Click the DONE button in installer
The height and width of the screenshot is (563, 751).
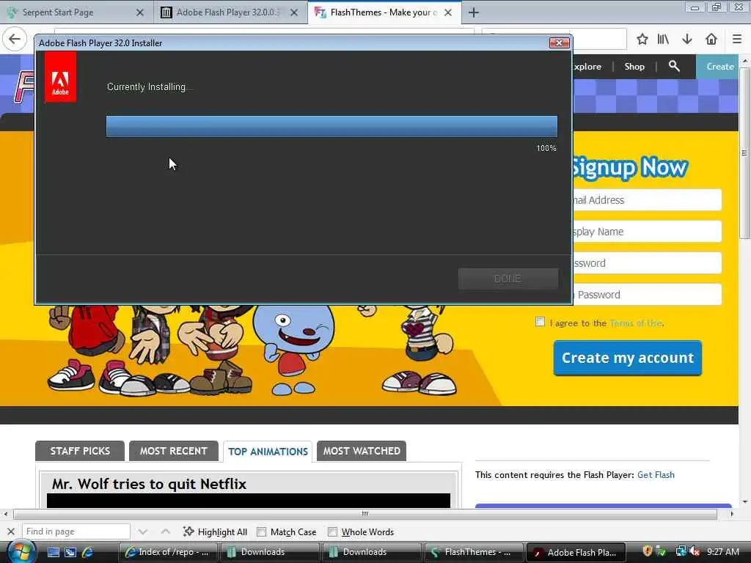[x=508, y=279]
